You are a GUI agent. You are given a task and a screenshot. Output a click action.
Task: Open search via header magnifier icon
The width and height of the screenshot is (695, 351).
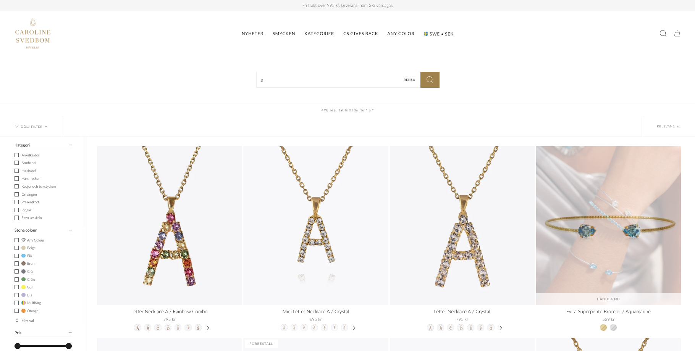point(663,34)
